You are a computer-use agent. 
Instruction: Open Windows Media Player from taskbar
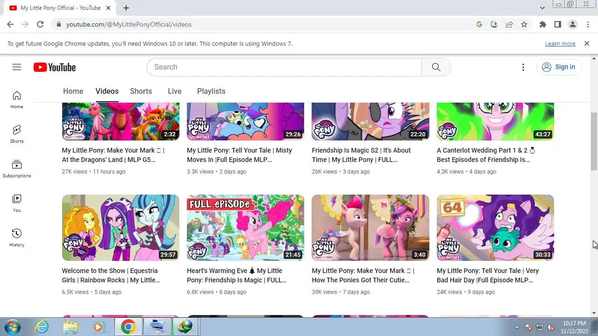coord(99,327)
